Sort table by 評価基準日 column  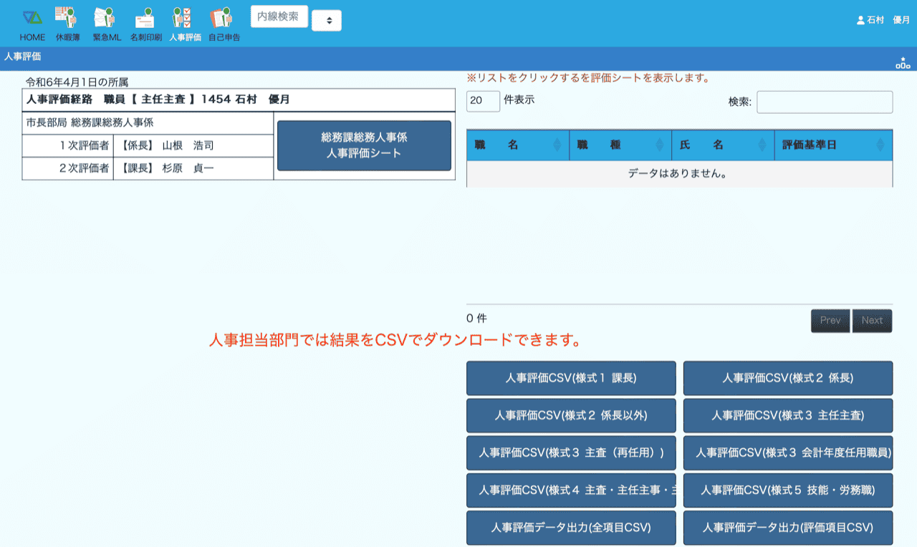point(832,145)
